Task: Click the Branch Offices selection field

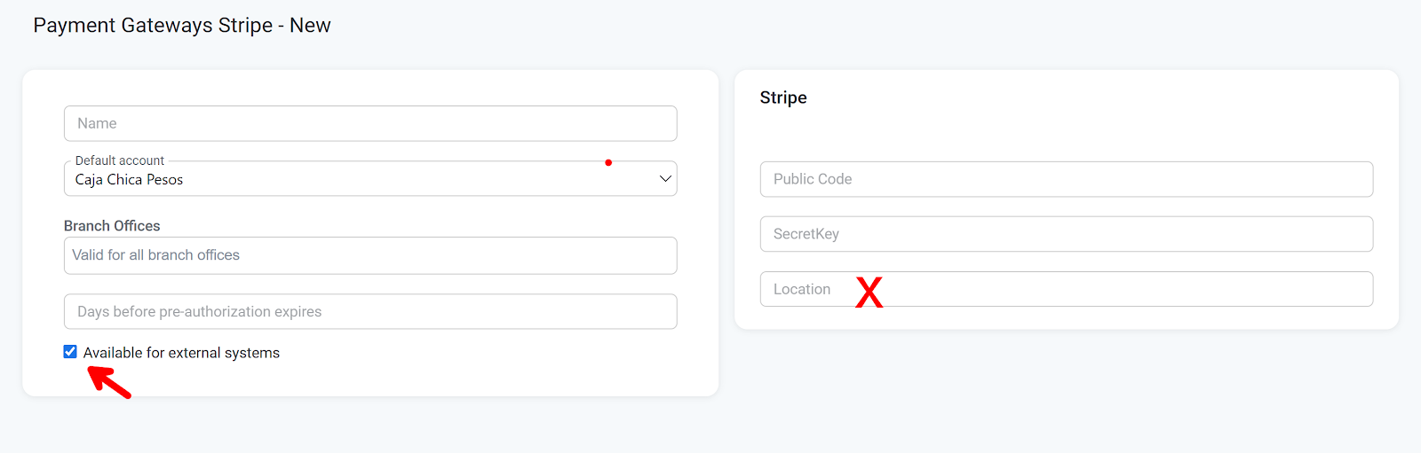Action: coord(370,255)
